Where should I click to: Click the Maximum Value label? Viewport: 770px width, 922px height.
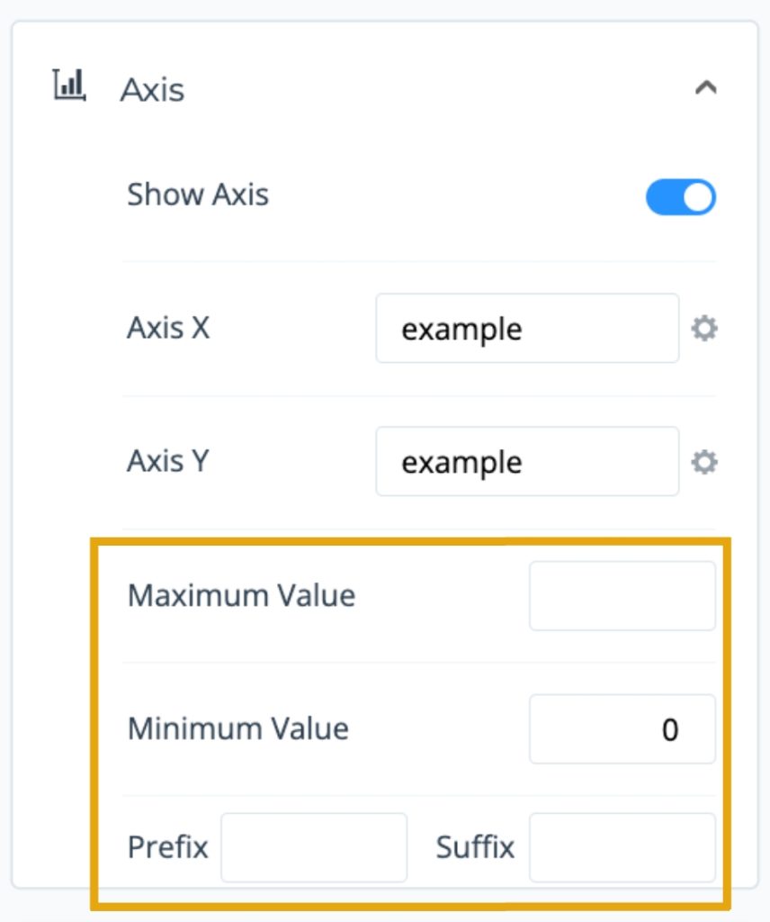(x=241, y=595)
